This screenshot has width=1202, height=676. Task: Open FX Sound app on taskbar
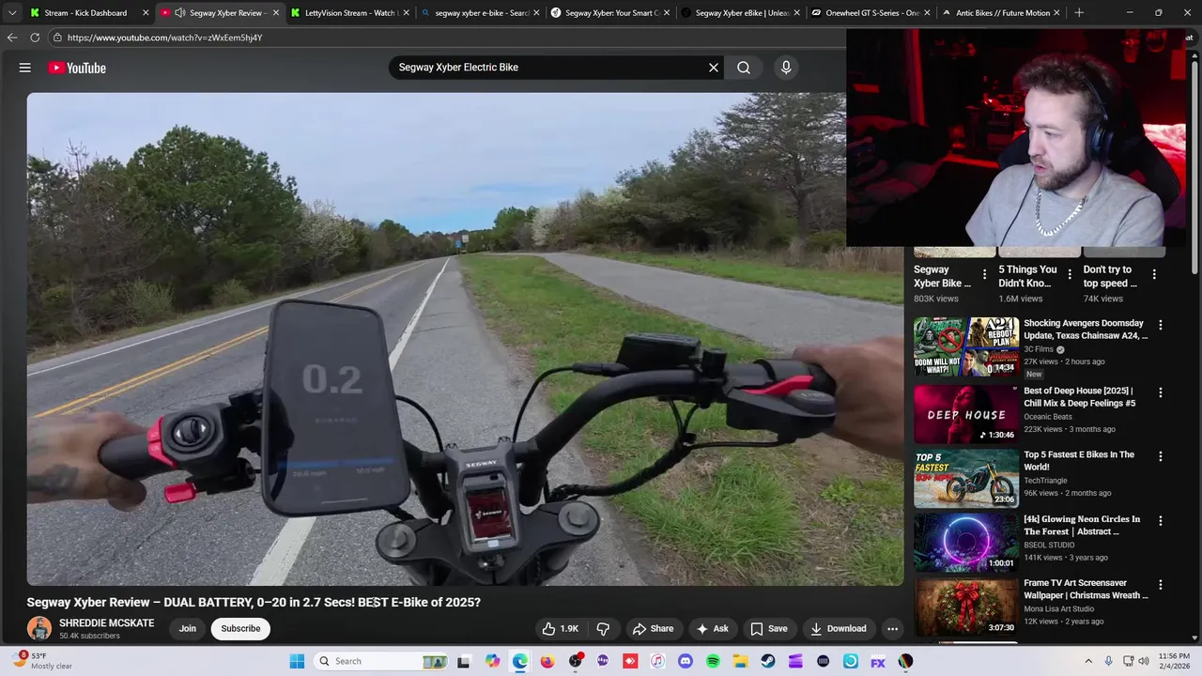click(878, 661)
